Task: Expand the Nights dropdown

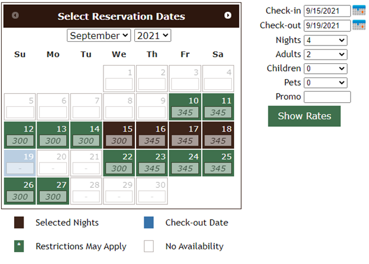Action: click(325, 40)
